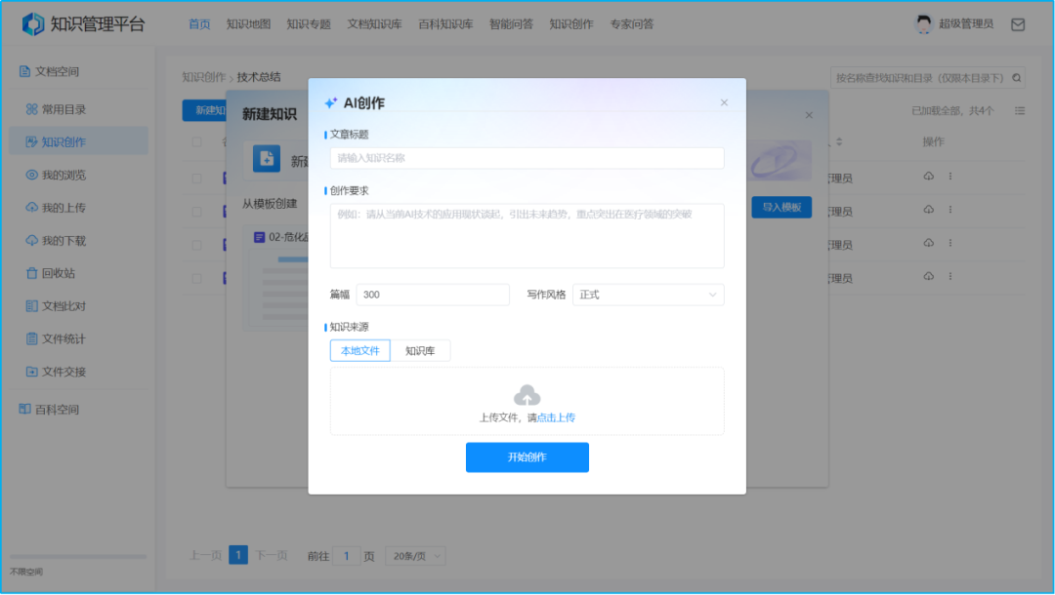Screen dimensions: 1055x595
Task: Click the list view icon near 已加载全部
Action: tap(1020, 110)
